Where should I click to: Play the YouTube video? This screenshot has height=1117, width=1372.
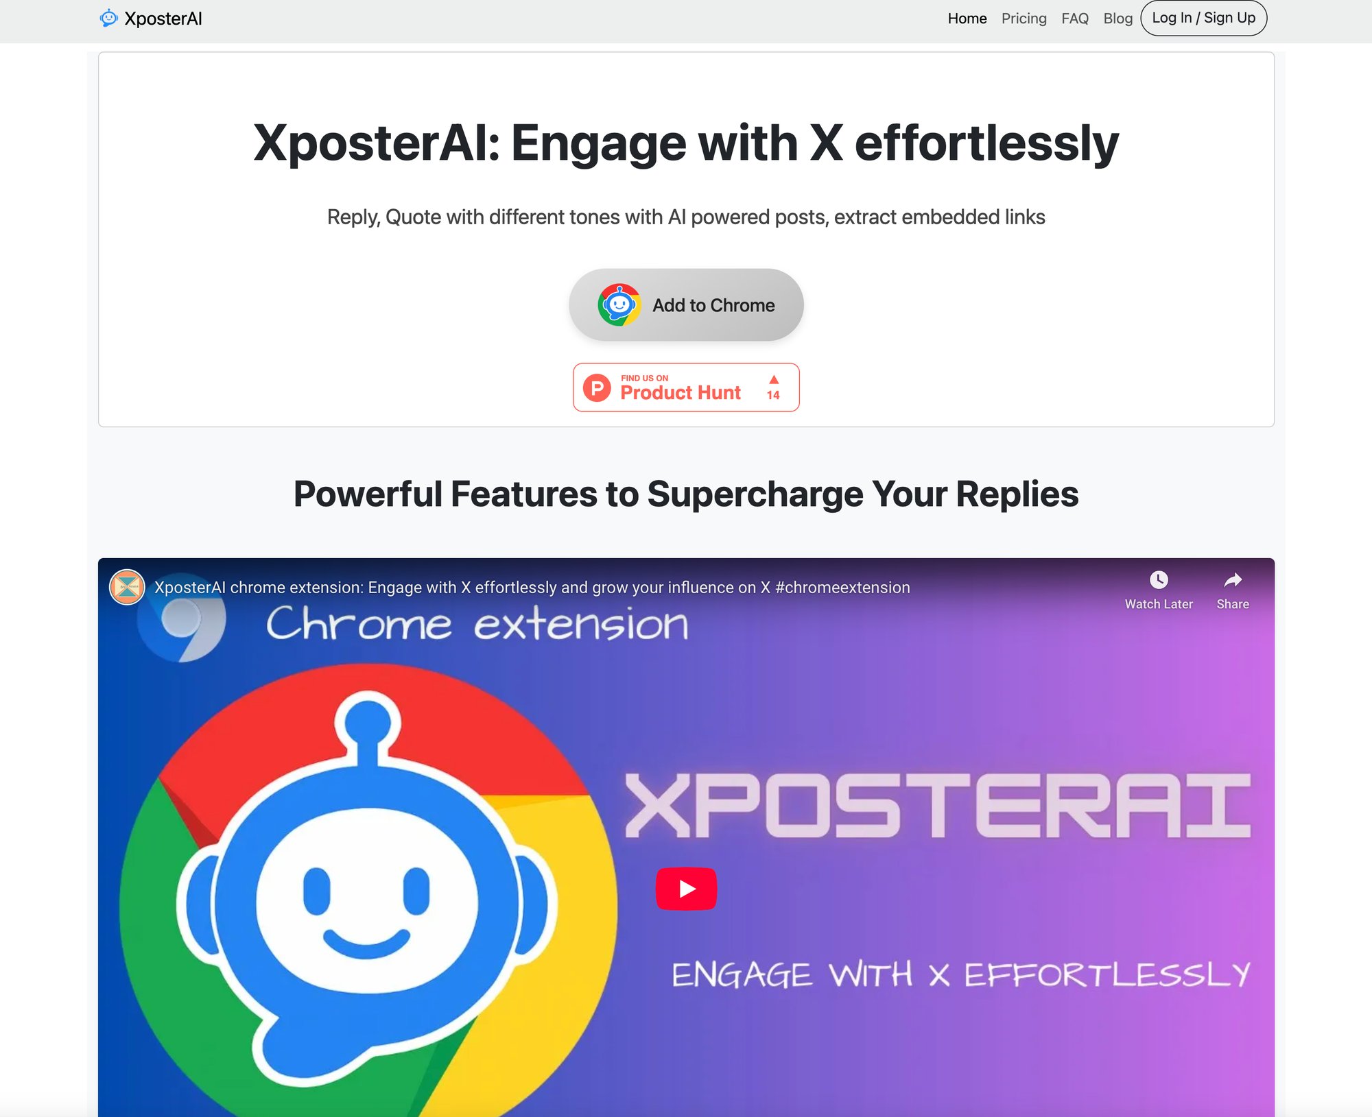click(686, 889)
